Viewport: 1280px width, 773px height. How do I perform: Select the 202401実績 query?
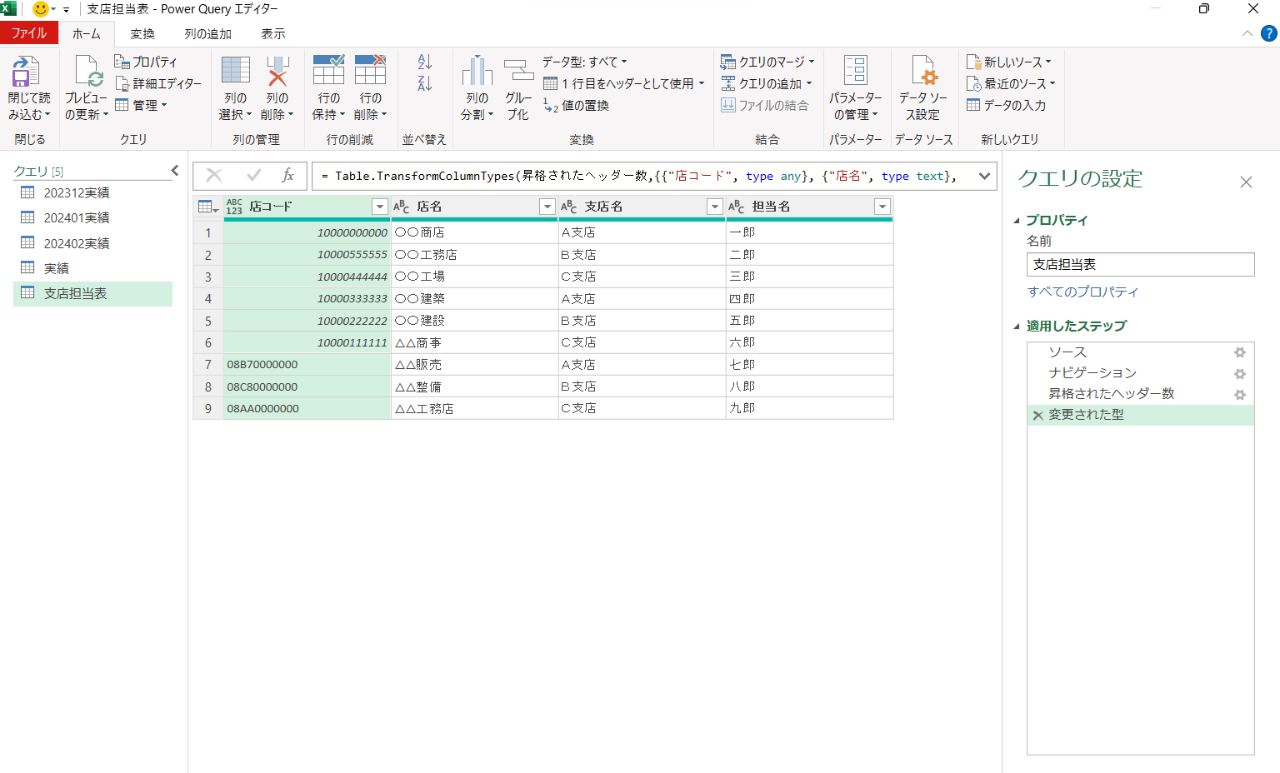93,217
